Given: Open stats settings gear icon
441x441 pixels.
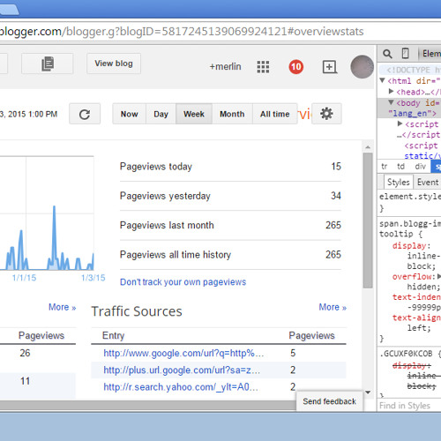Looking at the screenshot, I should 326,114.
